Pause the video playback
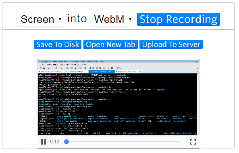Screen dimensions: 239x153 pos(44,142)
